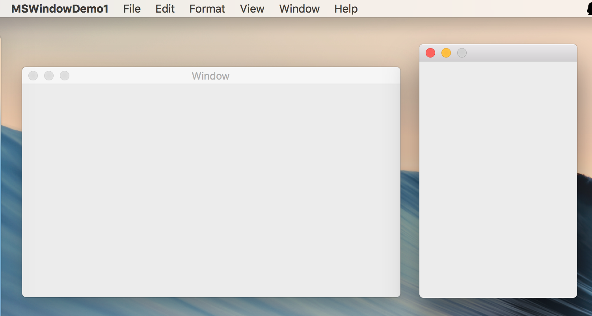Minimize the active untitled window
592x316 pixels.
point(446,52)
